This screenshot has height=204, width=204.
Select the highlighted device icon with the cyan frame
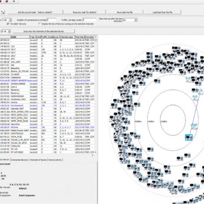189,137
